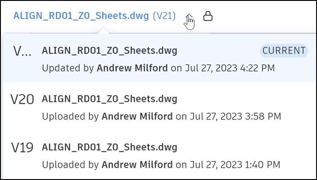Click the (V21) version label in header

164,16
